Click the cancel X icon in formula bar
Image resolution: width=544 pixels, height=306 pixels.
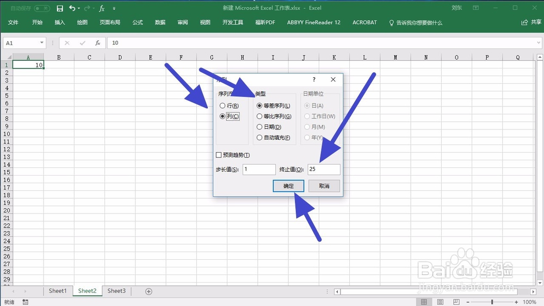coord(67,43)
